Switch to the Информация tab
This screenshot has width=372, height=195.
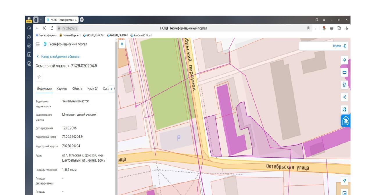tap(44, 88)
